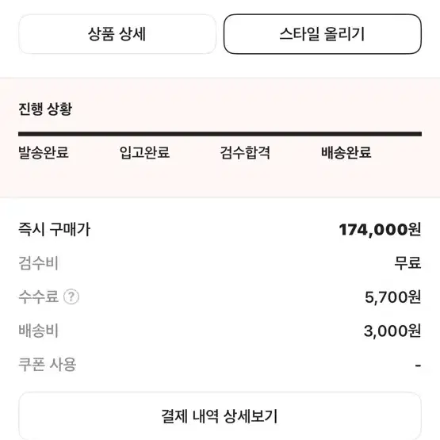Click the 검수비 label
440x440 pixels.
(38, 263)
